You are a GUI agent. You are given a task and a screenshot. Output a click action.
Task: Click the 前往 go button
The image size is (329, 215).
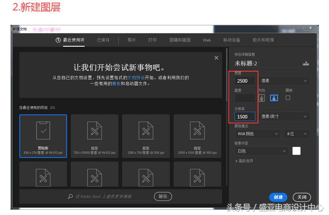(x=163, y=196)
